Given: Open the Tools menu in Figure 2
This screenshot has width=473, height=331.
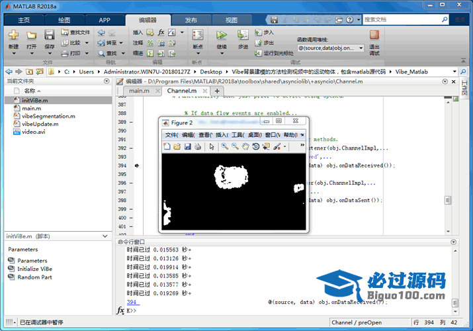Looking at the screenshot, I should click(x=237, y=135).
